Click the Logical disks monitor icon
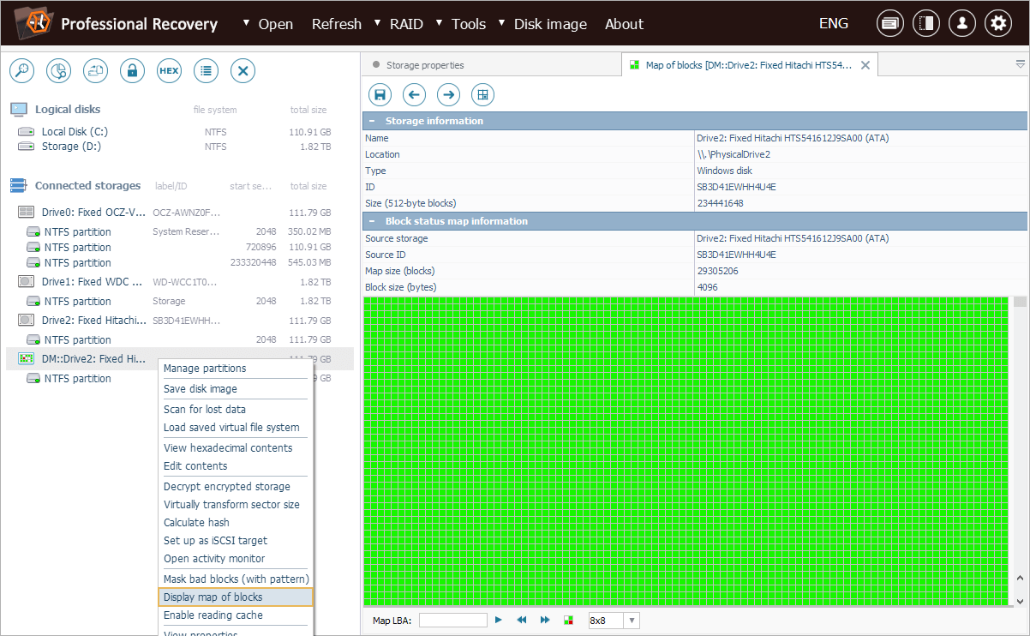1030x636 pixels. click(19, 109)
